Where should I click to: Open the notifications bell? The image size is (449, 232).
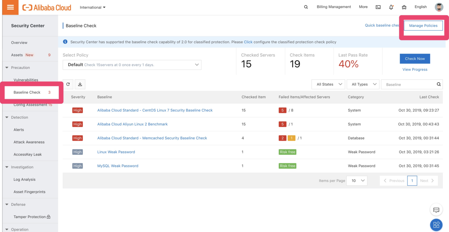[391, 7]
